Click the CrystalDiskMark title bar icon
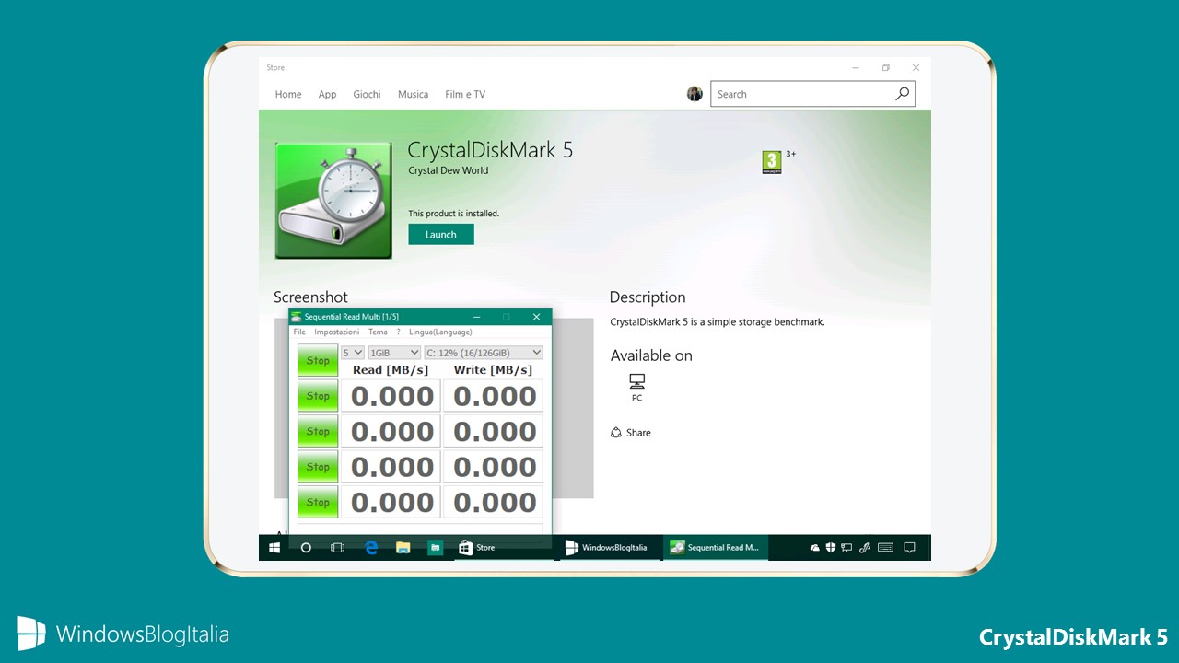1179x663 pixels. pyautogui.click(x=297, y=317)
